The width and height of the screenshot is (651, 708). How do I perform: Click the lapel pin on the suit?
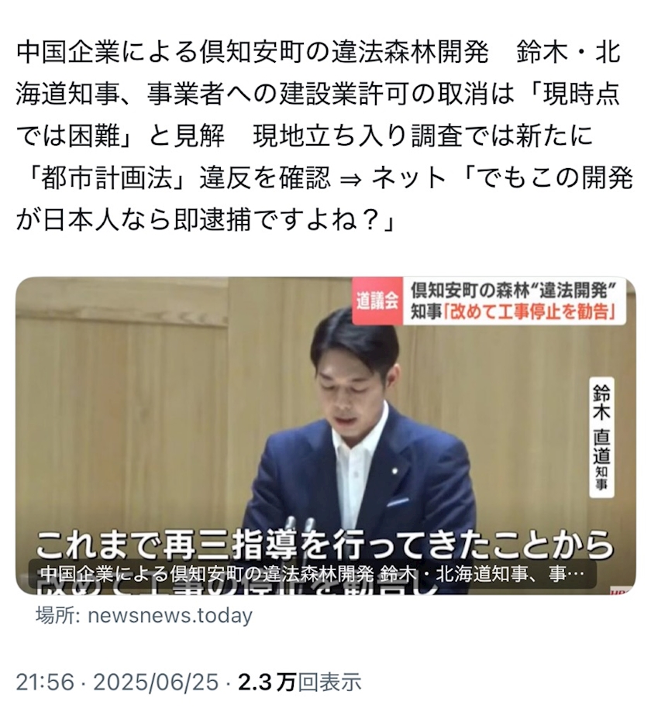tap(394, 470)
